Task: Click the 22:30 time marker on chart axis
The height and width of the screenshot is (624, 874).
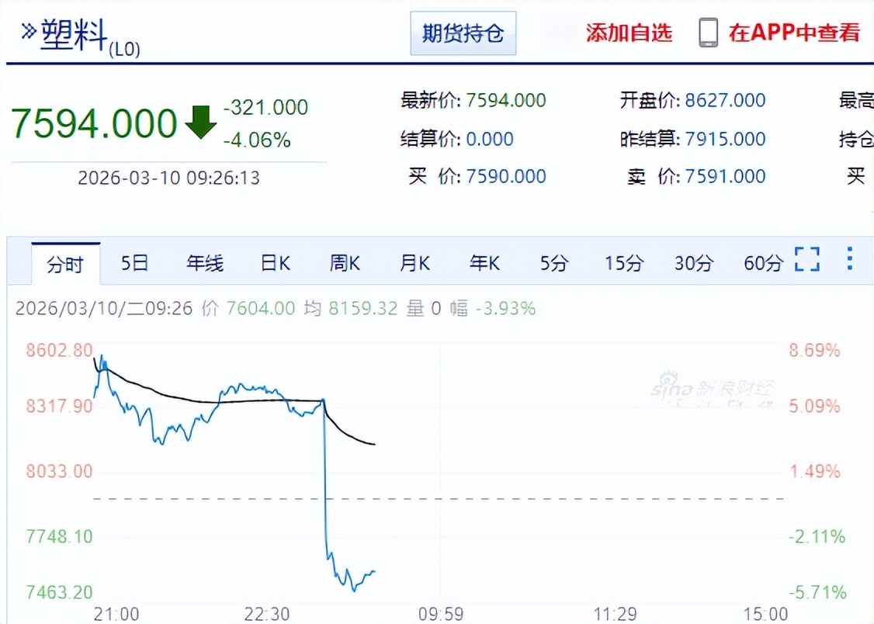Action: (267, 614)
